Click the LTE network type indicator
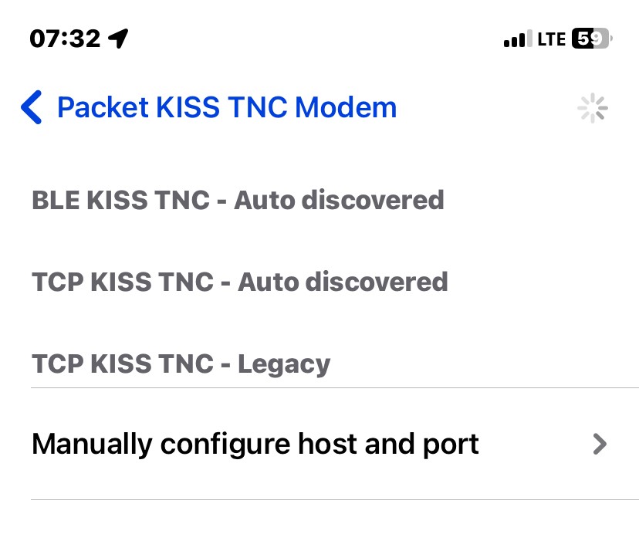Viewport: 639px width, 541px height. coord(551,39)
